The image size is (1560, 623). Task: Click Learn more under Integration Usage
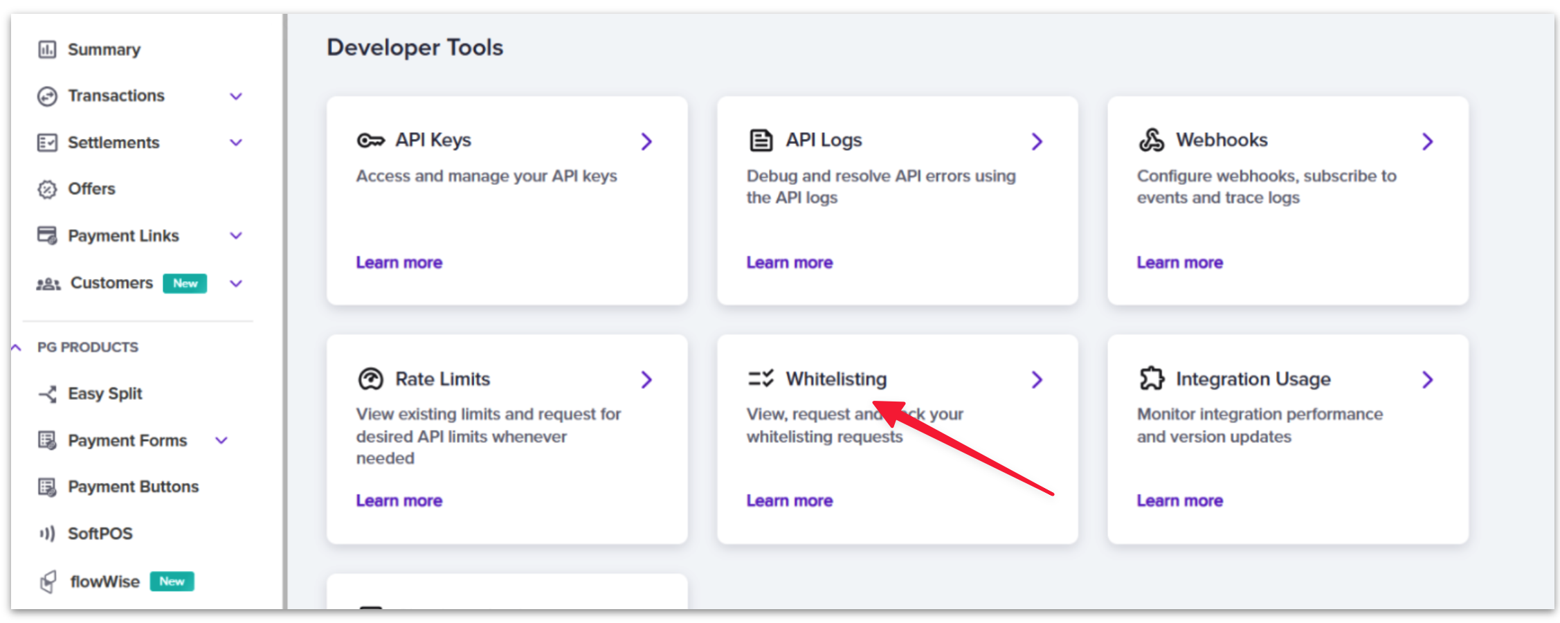1180,501
